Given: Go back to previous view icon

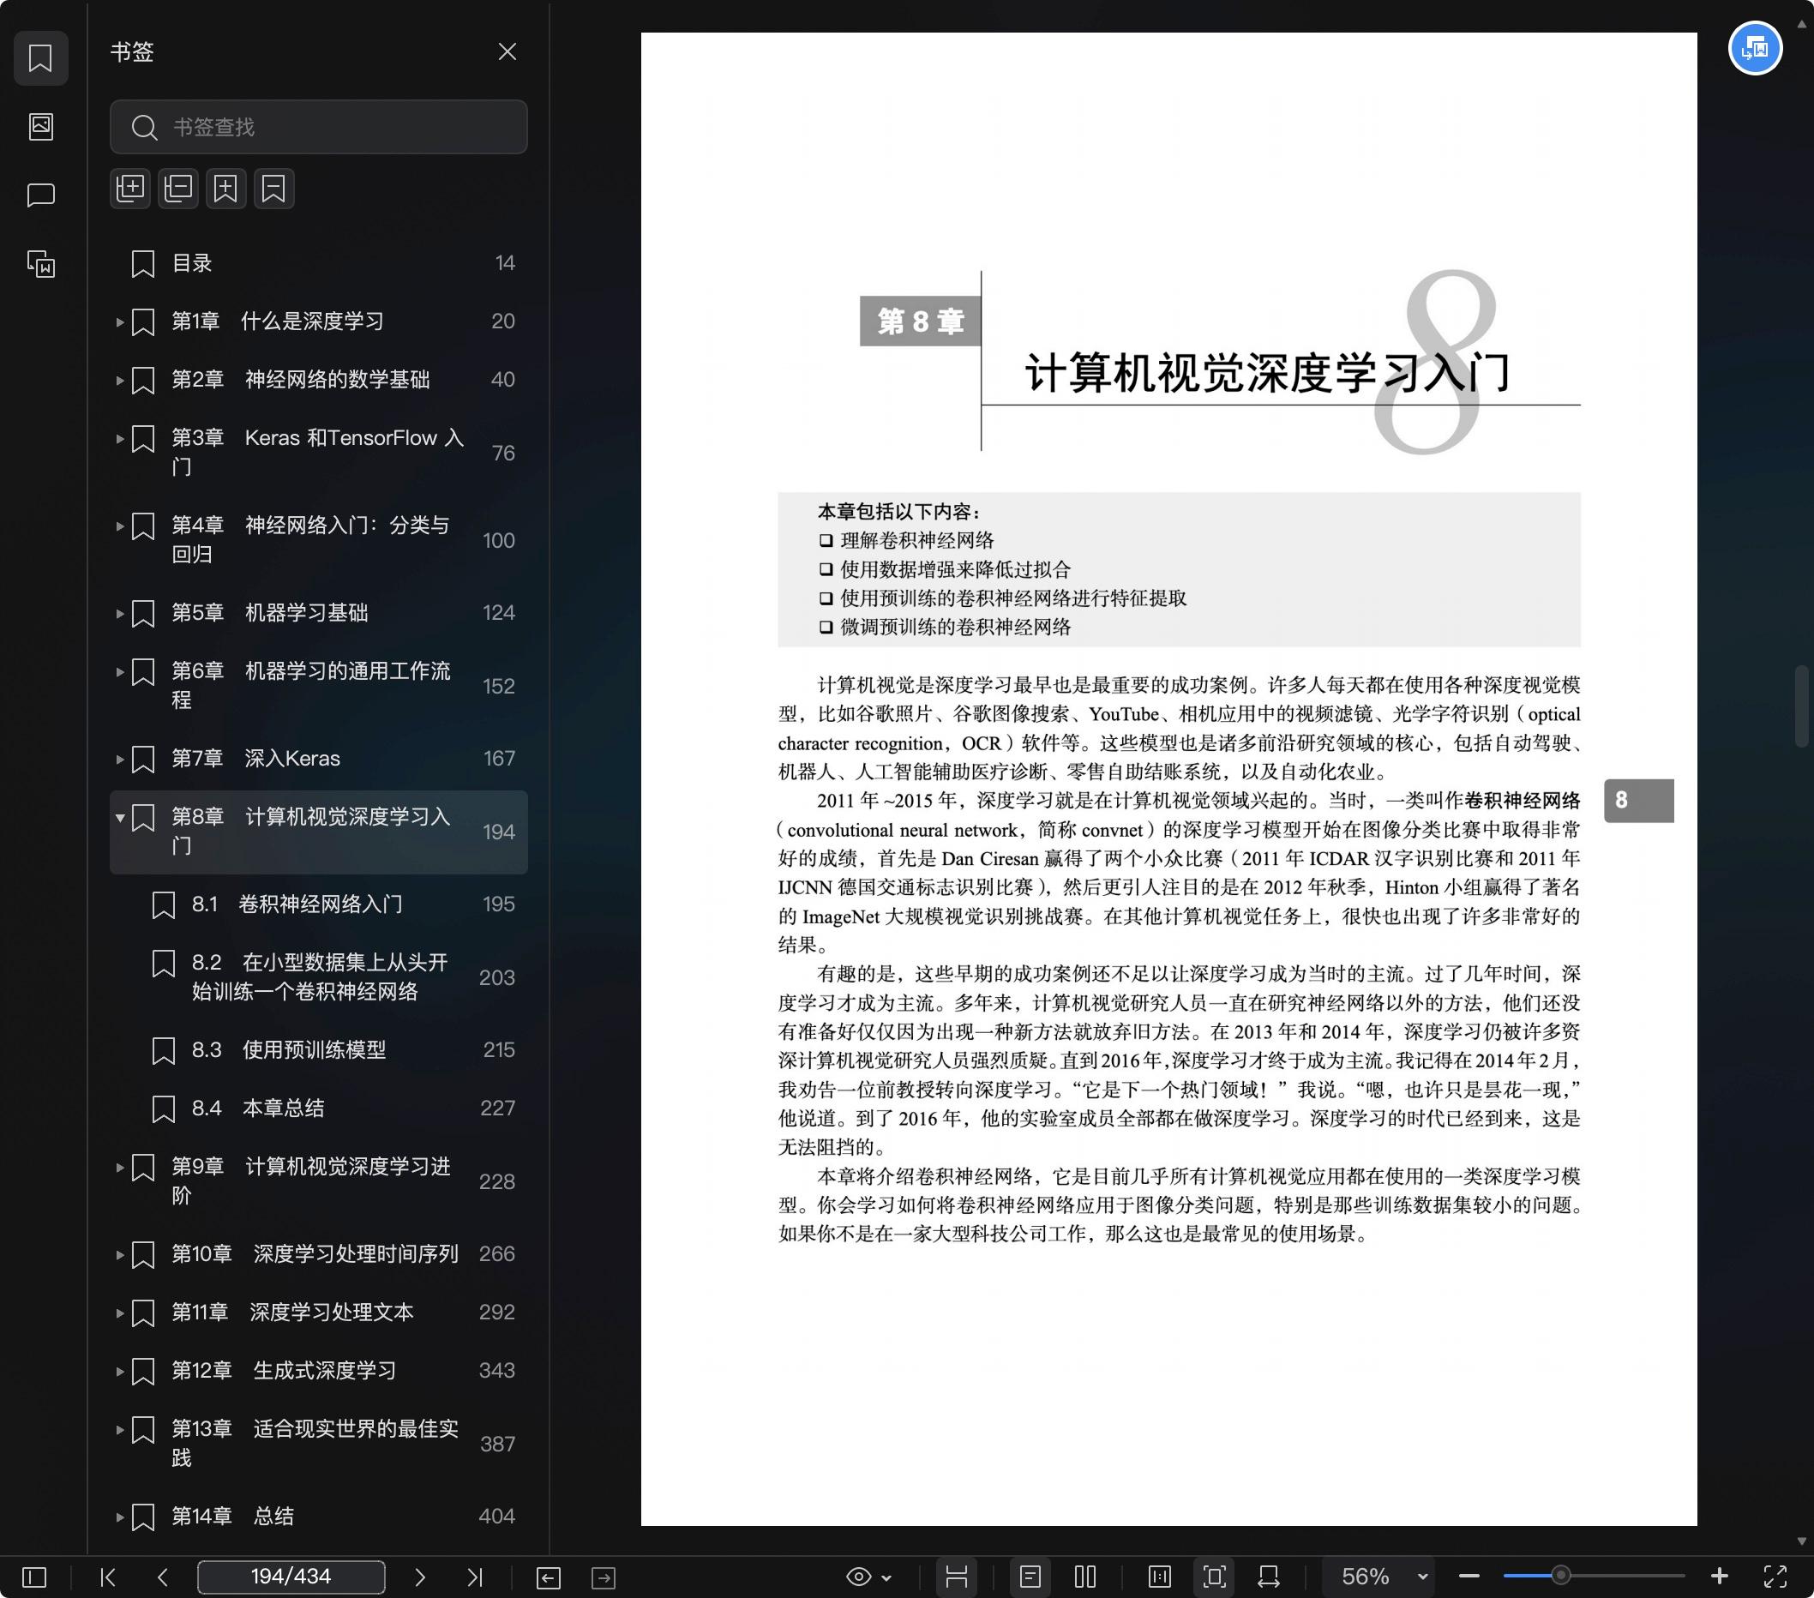Looking at the screenshot, I should pyautogui.click(x=549, y=1577).
